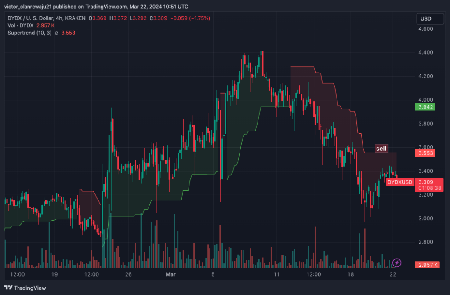The height and width of the screenshot is (295, 450).
Task: Select the DYDXUSD price tag
Action: click(x=400, y=182)
